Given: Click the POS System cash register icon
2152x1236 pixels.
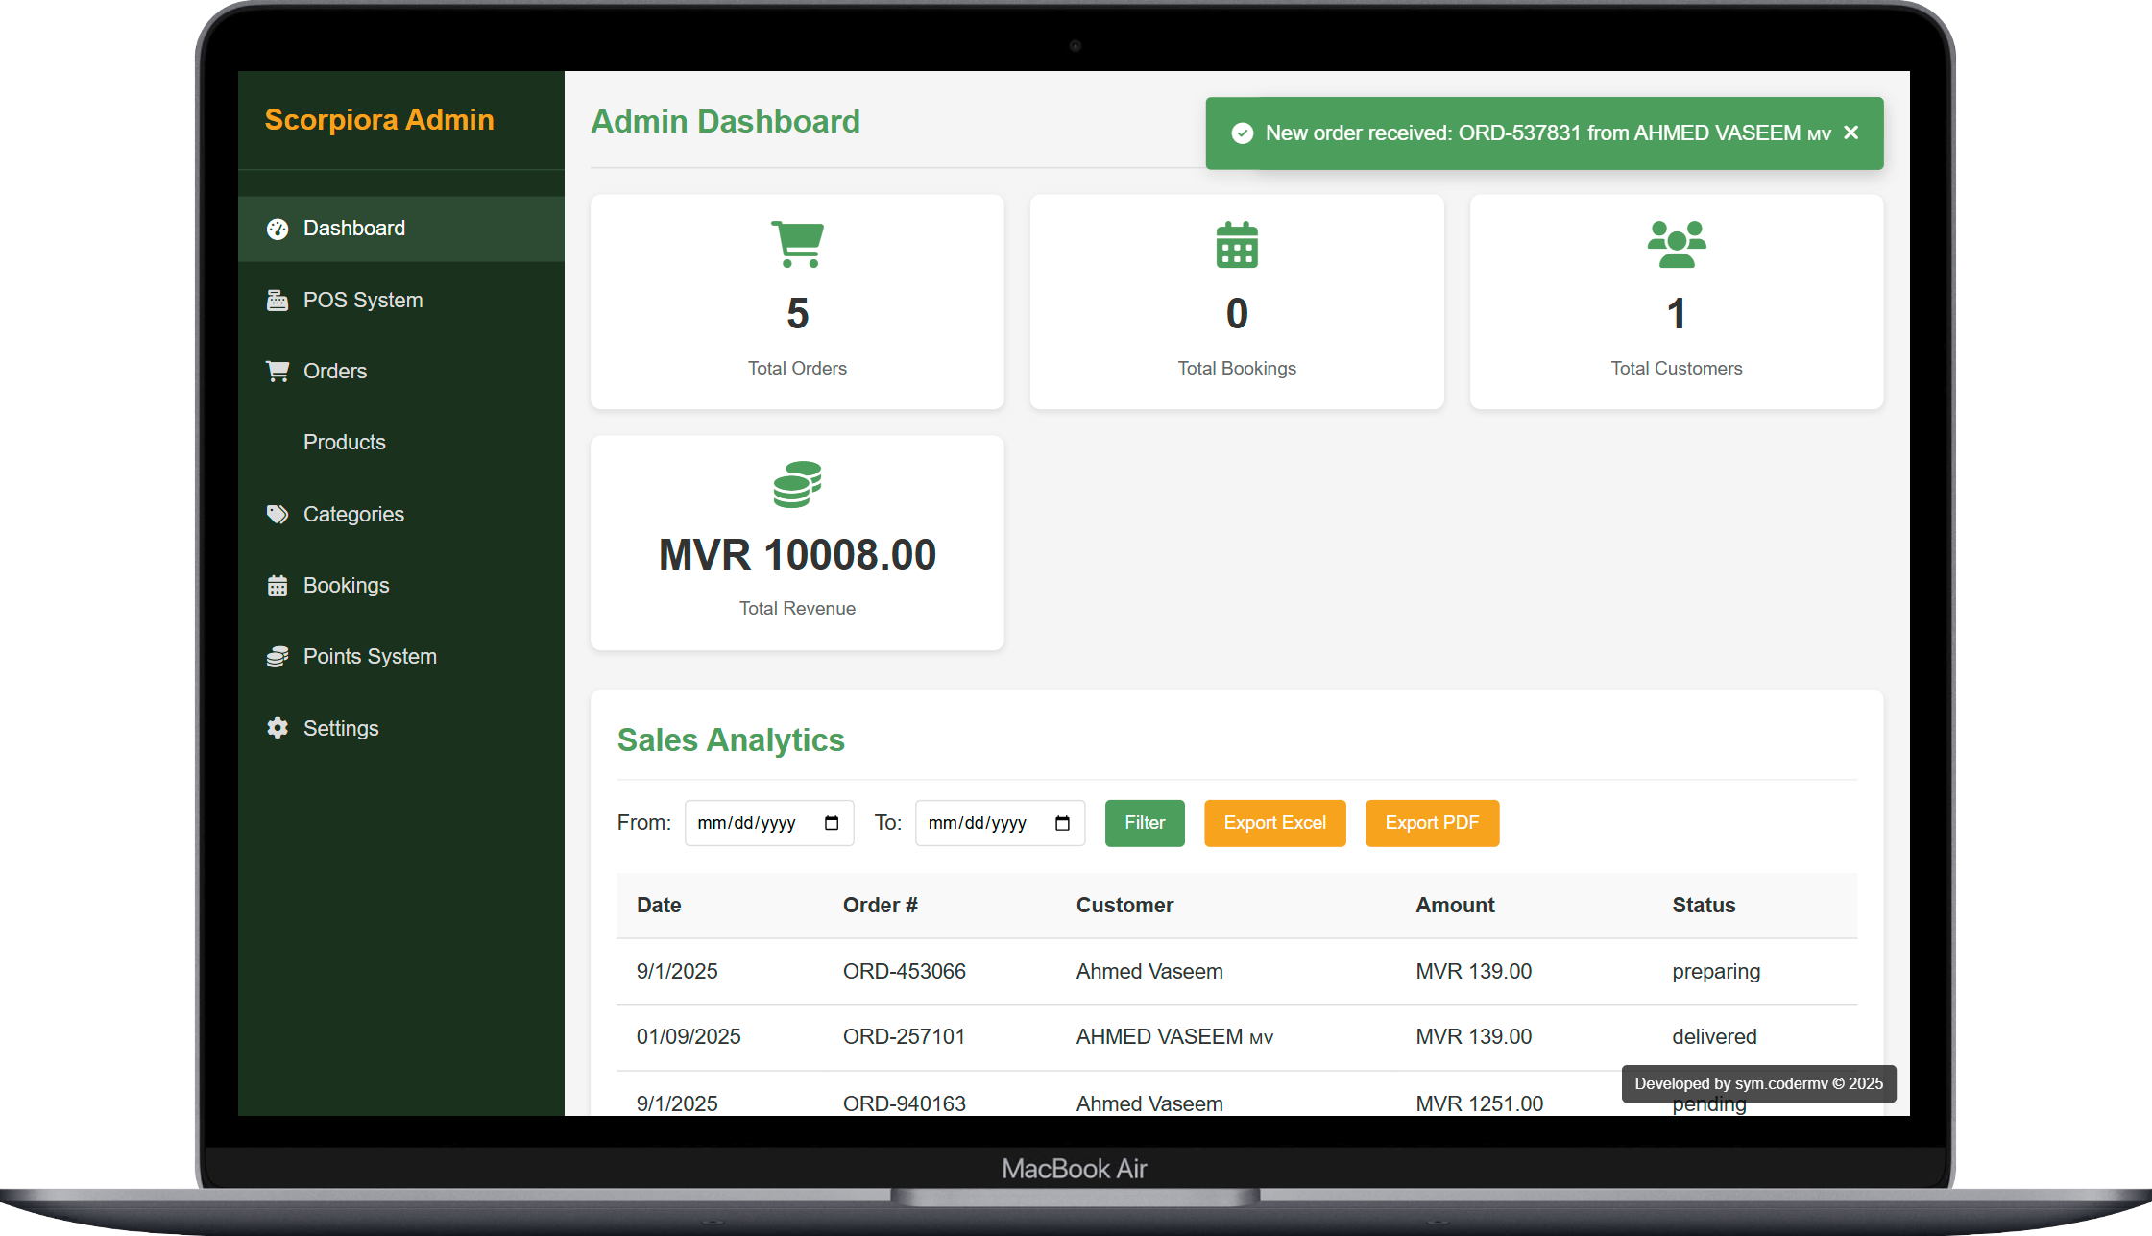Looking at the screenshot, I should (278, 301).
